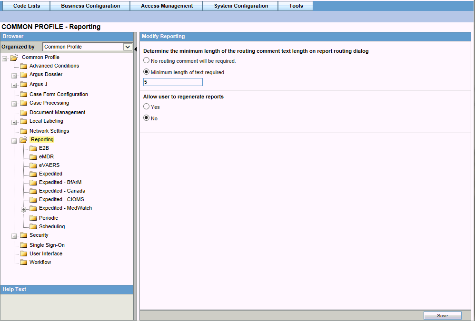This screenshot has width=475, height=321.
Task: Expand the Case Processing node
Action: pyautogui.click(x=14, y=104)
